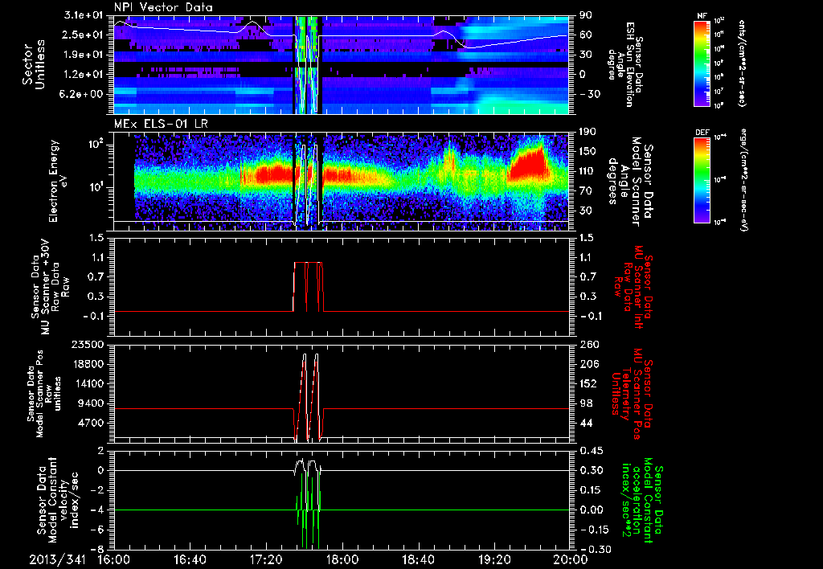This screenshot has height=569, width=823.
Task: Click the '-8' velocity tick value
Action: click(x=97, y=549)
